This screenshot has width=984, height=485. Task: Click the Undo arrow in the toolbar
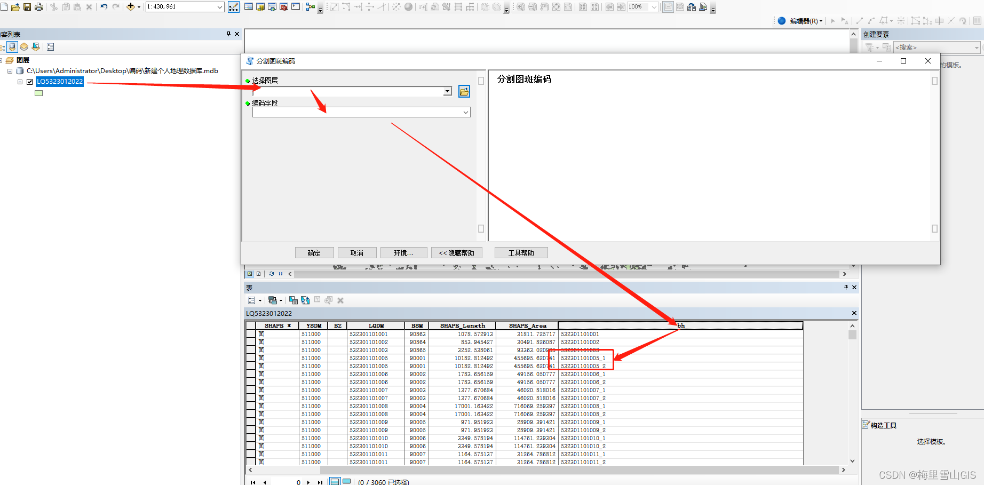[x=104, y=7]
